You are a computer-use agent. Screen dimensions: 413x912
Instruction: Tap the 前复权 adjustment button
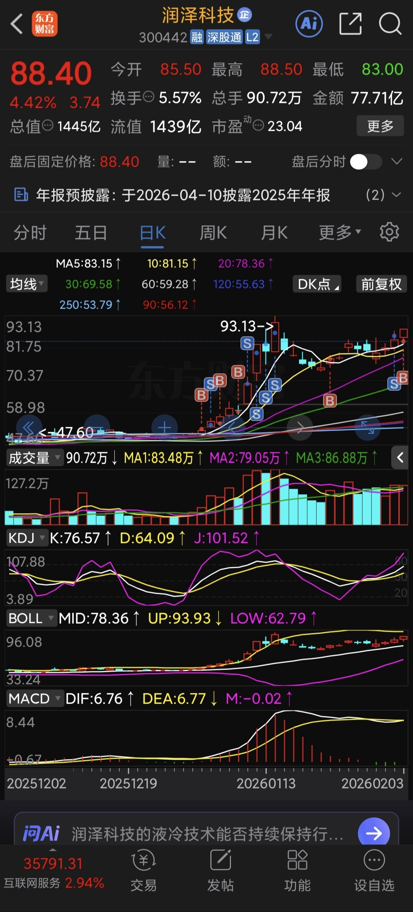pyautogui.click(x=381, y=284)
